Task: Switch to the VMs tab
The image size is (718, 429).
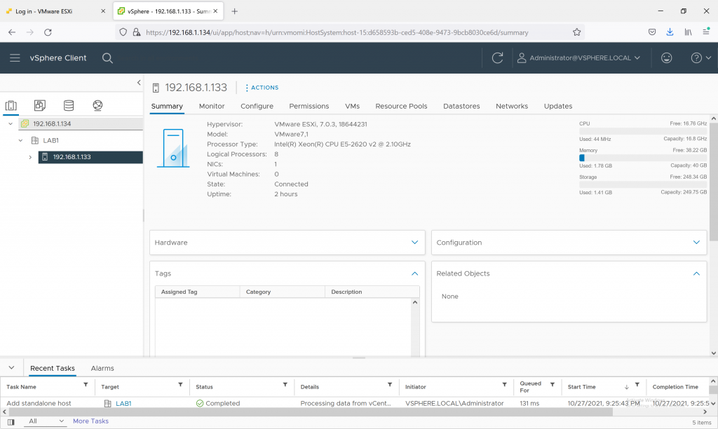Action: [x=352, y=106]
